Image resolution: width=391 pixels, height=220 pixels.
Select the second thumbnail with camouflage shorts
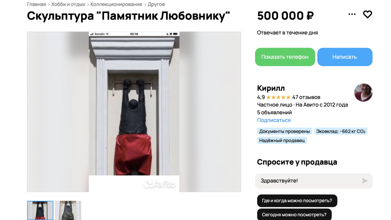[x=68, y=210]
